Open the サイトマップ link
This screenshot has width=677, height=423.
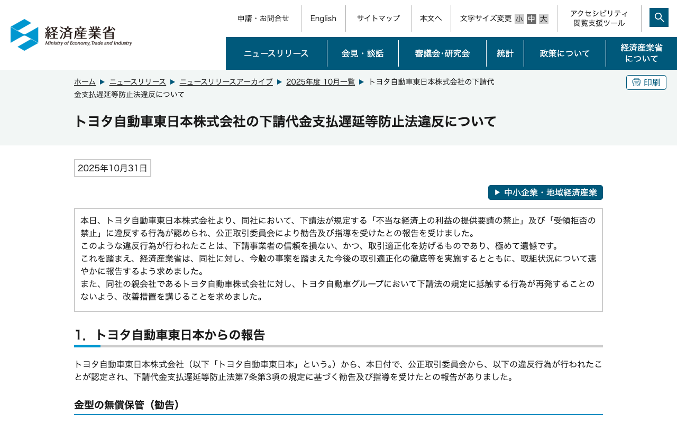(x=378, y=19)
